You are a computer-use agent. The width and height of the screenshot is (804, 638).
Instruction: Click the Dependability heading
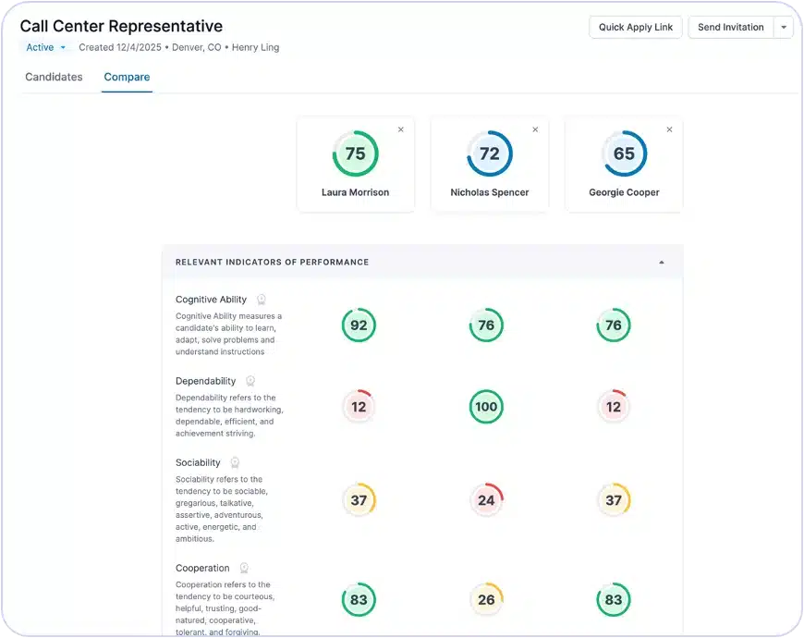pos(205,381)
